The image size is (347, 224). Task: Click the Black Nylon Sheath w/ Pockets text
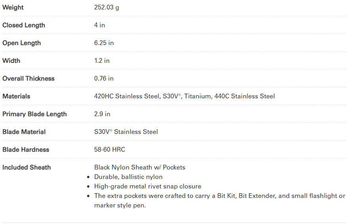[140, 168]
